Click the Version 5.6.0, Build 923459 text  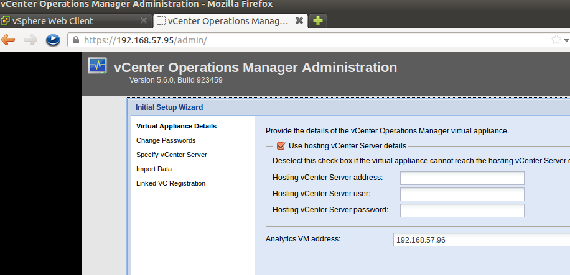pos(176,80)
